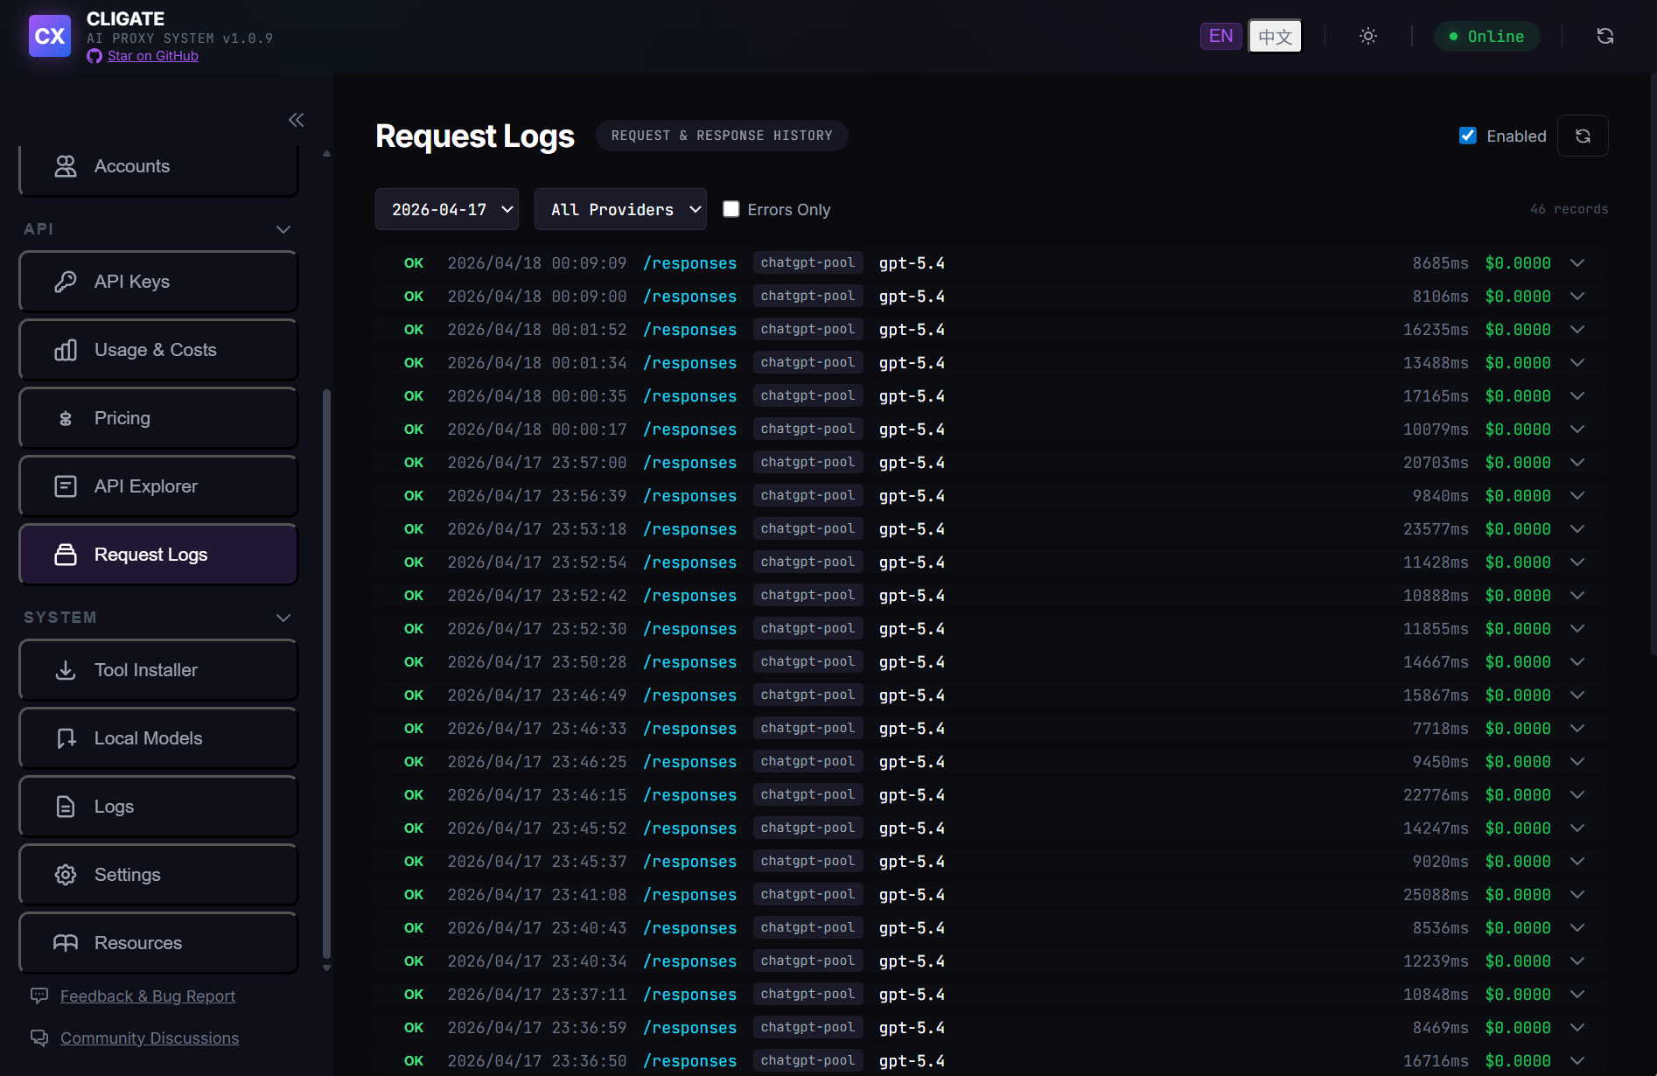Click the /responses path at 00:00:35

pos(689,396)
